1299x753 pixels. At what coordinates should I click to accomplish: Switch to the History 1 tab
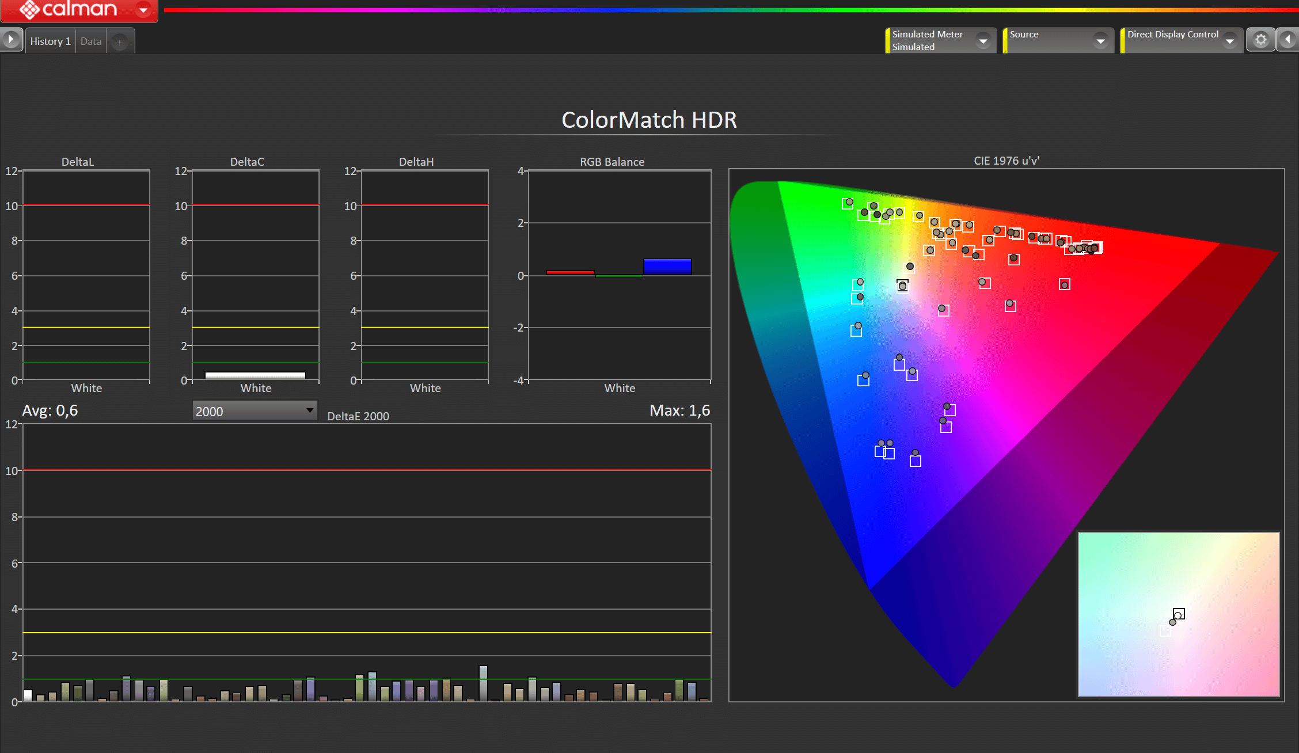pyautogui.click(x=50, y=41)
